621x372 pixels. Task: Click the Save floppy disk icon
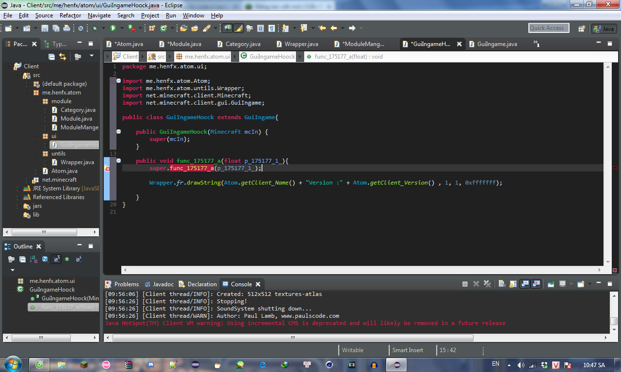45,28
